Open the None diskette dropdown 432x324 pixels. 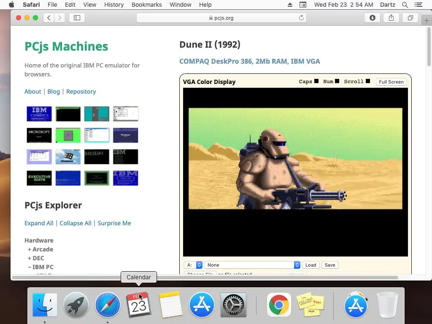[252, 265]
